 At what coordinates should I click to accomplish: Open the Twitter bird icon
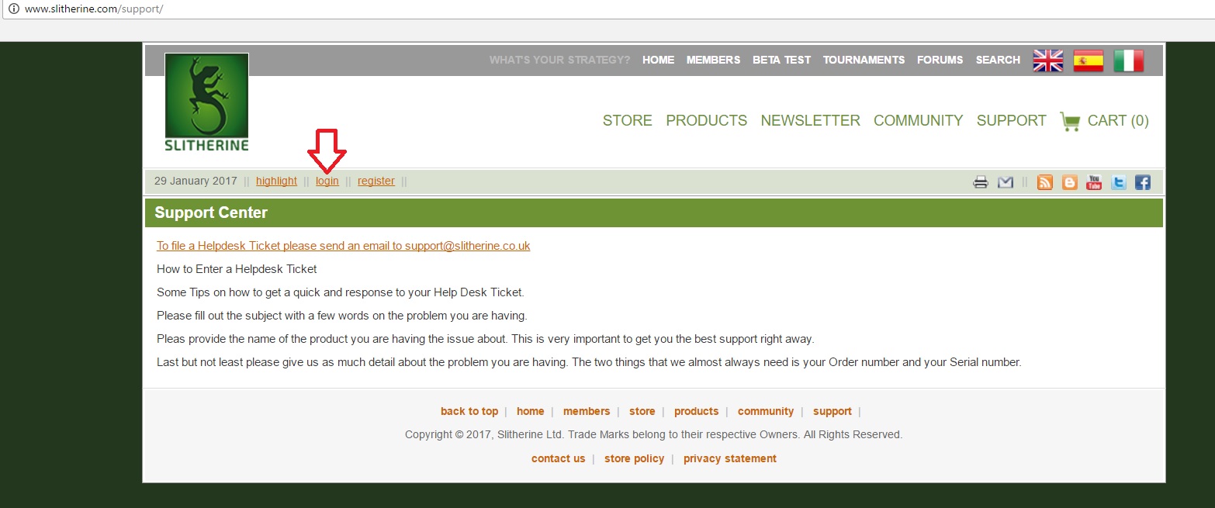click(x=1119, y=182)
